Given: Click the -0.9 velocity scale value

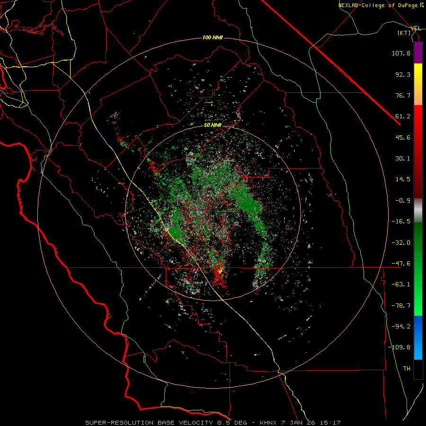Looking at the screenshot, I should (x=403, y=201).
